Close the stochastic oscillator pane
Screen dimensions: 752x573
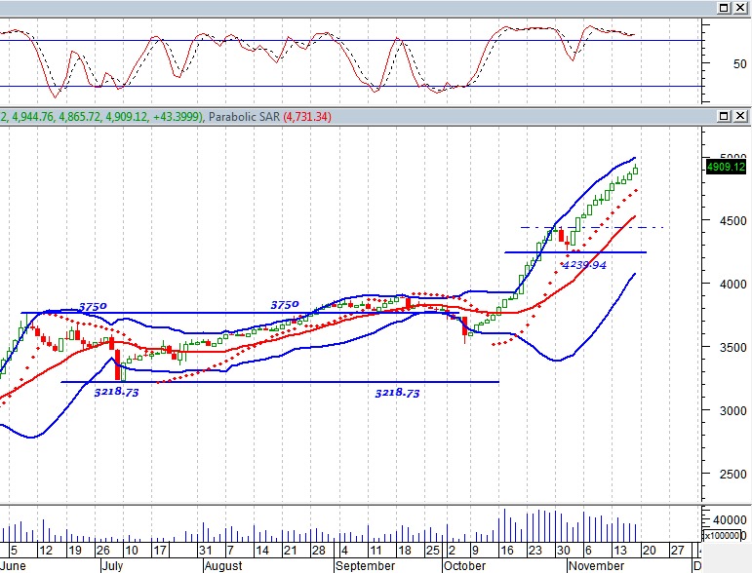[x=741, y=7]
